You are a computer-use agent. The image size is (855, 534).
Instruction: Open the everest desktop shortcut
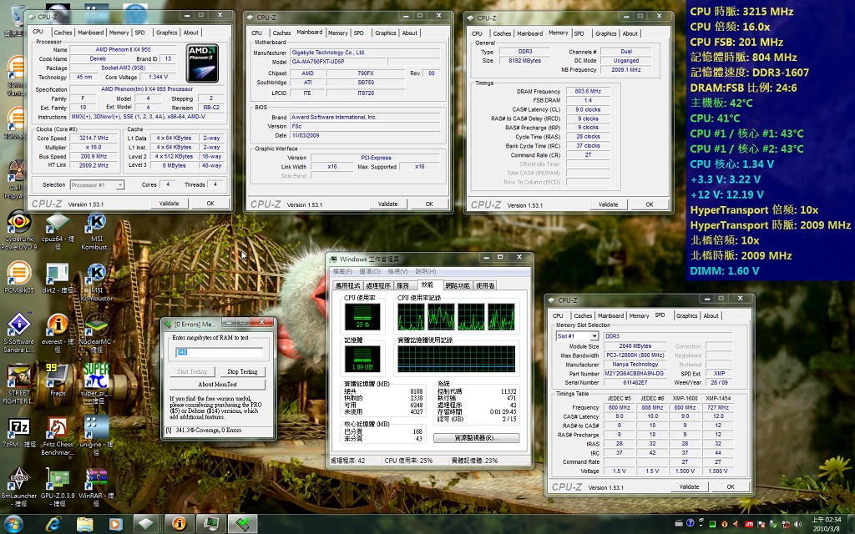click(x=58, y=329)
